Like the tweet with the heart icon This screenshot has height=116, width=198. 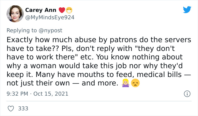(x=11, y=108)
